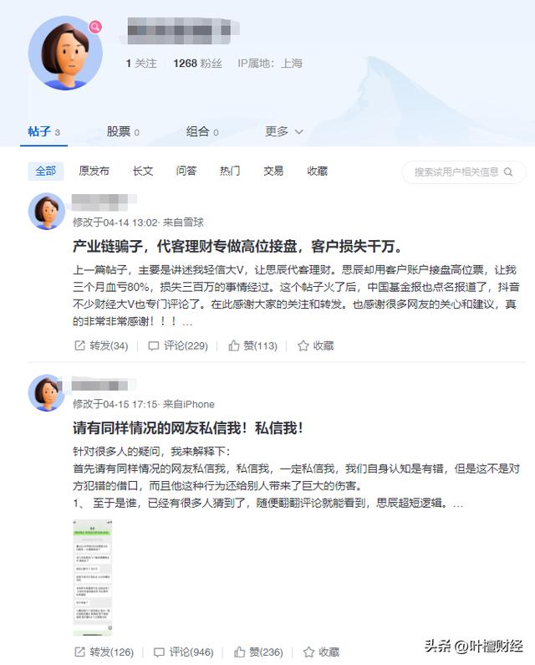Like the second post with thumbs-up icon
The image size is (535, 665).
240,652
